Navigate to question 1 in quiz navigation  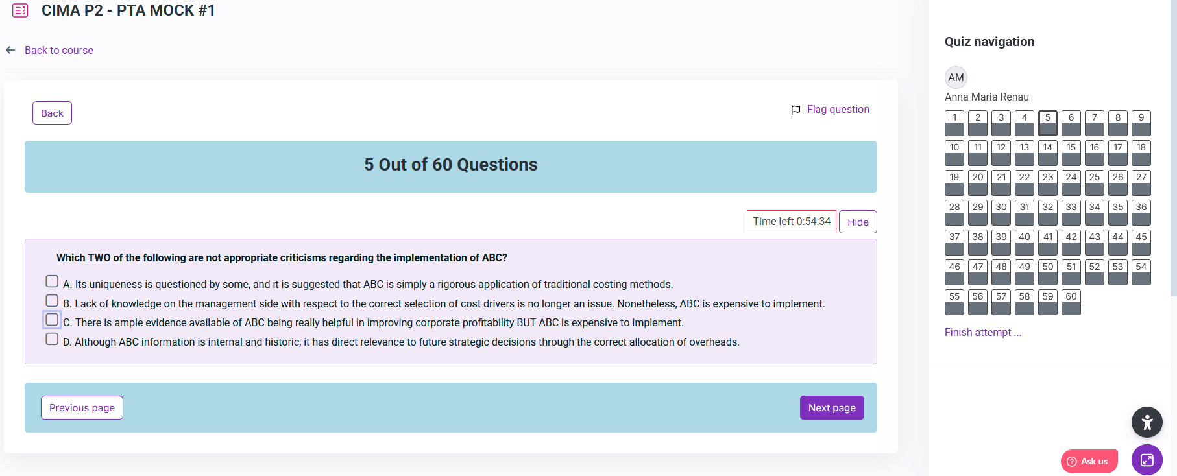click(954, 123)
